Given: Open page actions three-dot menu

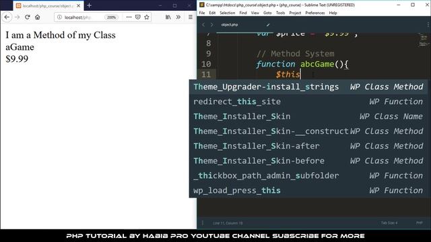Looking at the screenshot, I should [x=129, y=17].
